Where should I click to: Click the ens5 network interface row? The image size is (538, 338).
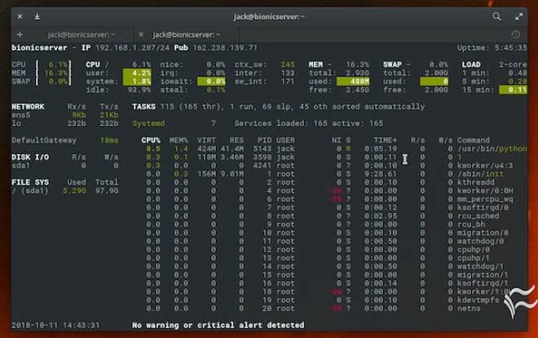pyautogui.click(x=65, y=115)
